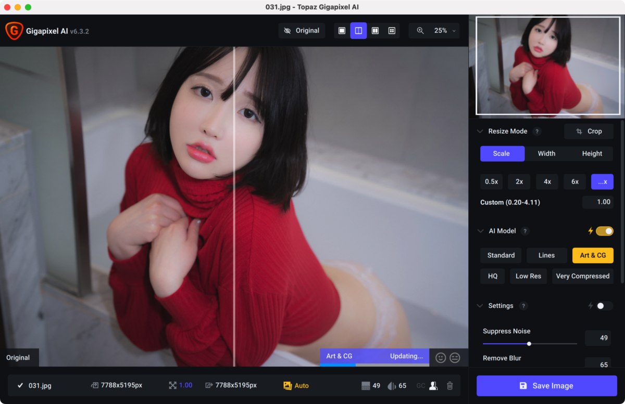This screenshot has width=625, height=404.
Task: Click the neutral face feedback icon
Action: click(455, 358)
